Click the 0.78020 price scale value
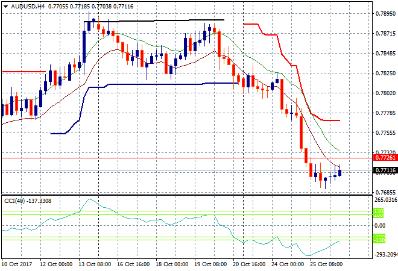Viewport: 398px width, 271px height. (x=385, y=93)
